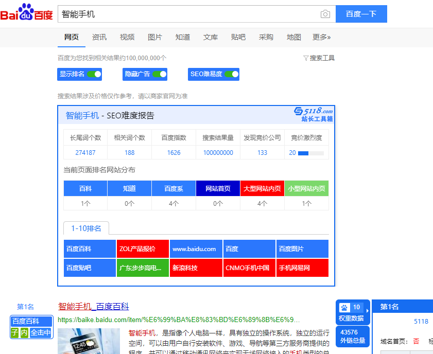Click the 百度一下 search button

point(361,14)
